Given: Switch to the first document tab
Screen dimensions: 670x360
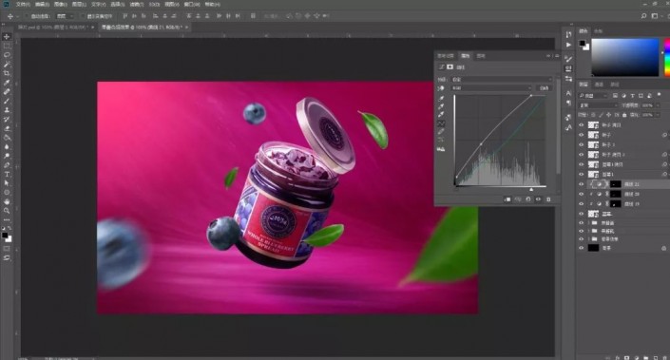Looking at the screenshot, I should pos(53,27).
